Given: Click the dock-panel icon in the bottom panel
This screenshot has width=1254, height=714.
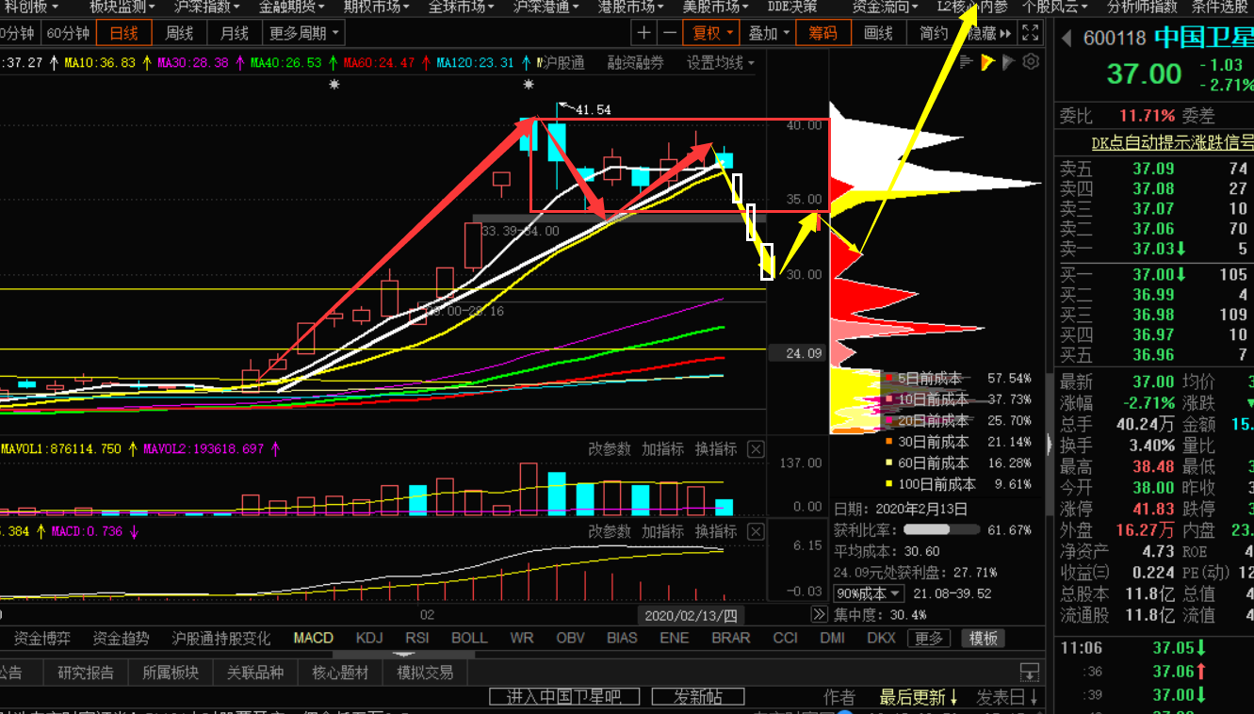Looking at the screenshot, I should [1030, 673].
